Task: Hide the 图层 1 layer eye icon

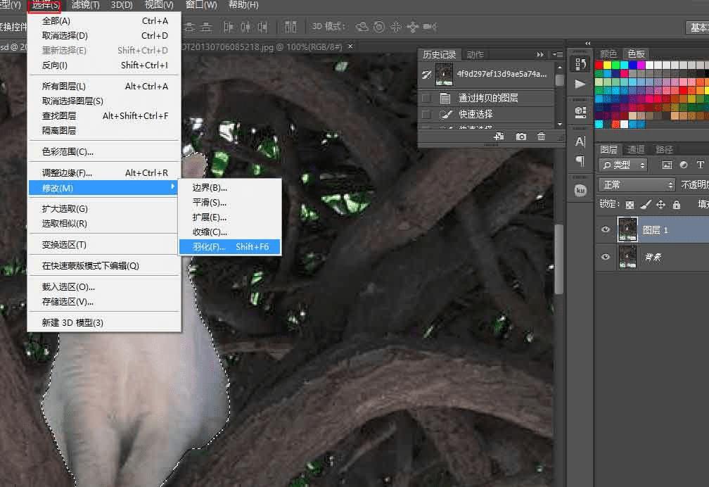Action: (x=606, y=229)
